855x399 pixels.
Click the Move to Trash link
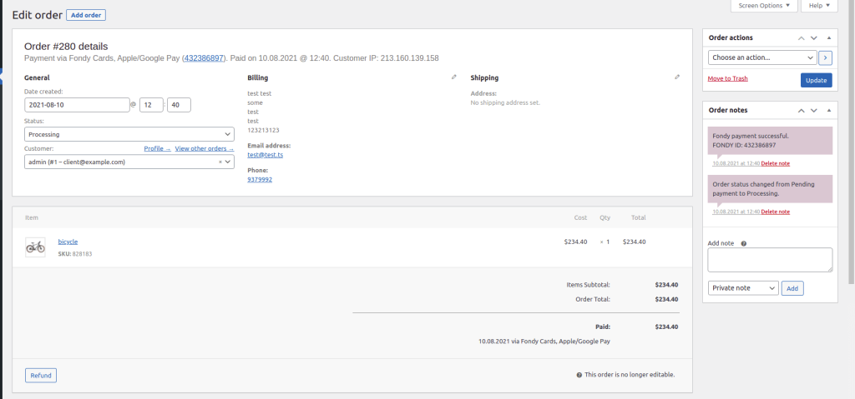click(x=727, y=78)
